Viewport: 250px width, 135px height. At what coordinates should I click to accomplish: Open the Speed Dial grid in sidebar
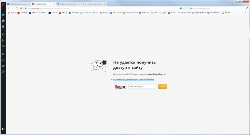tap(3, 54)
